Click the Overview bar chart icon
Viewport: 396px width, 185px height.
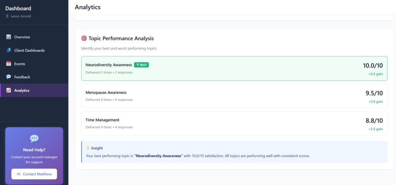click(9, 37)
